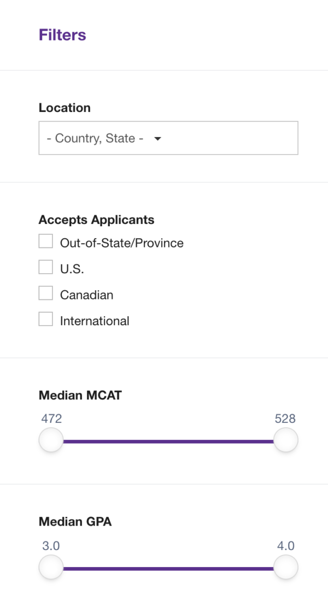
Task: Click the left handle of the Median MCAT slider
Action: (51, 439)
